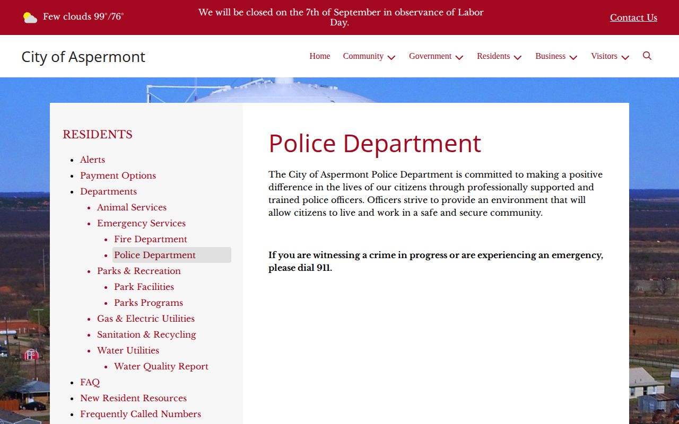Viewport: 679px width, 424px height.
Task: Open the Community menu item
Action: [x=363, y=56]
